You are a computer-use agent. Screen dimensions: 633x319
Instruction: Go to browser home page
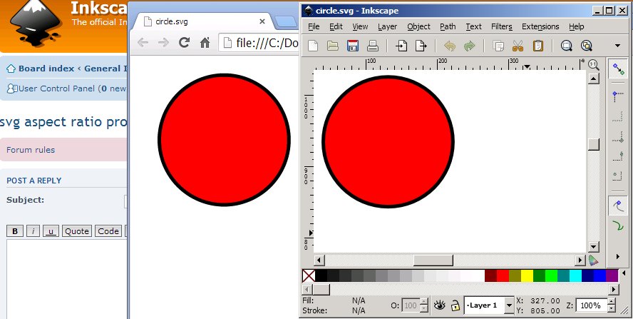coord(205,42)
